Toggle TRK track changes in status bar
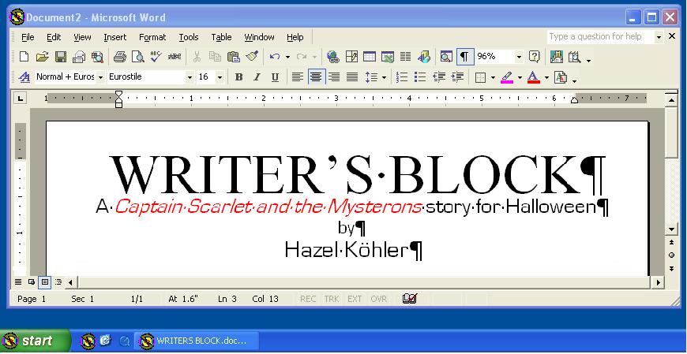The height and width of the screenshot is (354, 687). [x=332, y=299]
